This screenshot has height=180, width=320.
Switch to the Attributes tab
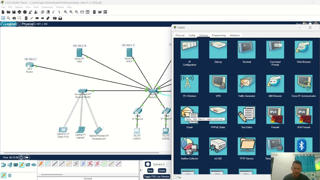(x=234, y=35)
